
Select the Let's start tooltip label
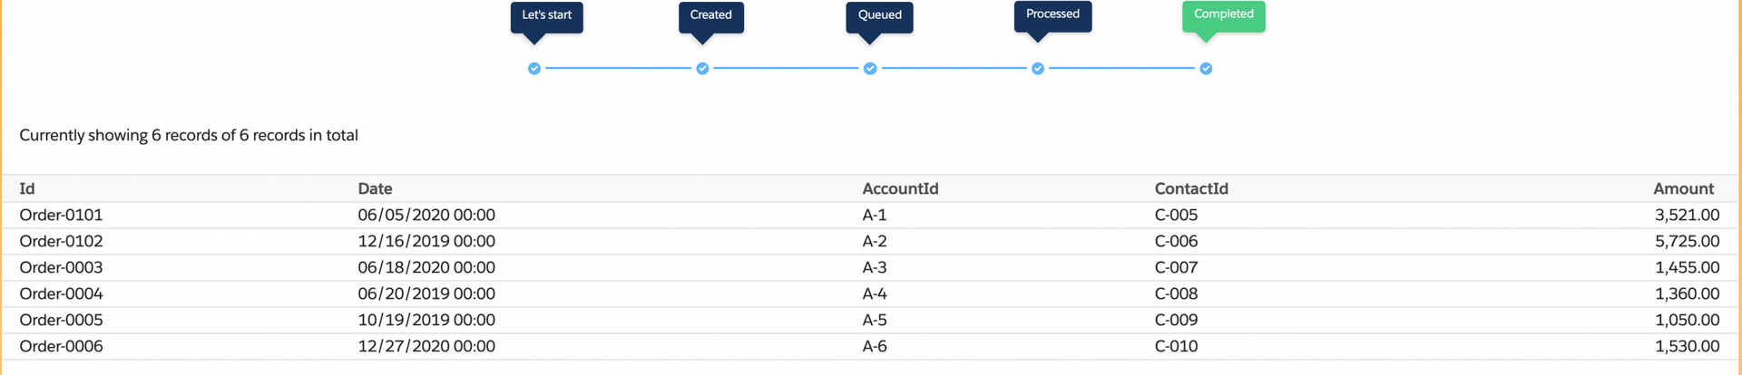click(546, 15)
